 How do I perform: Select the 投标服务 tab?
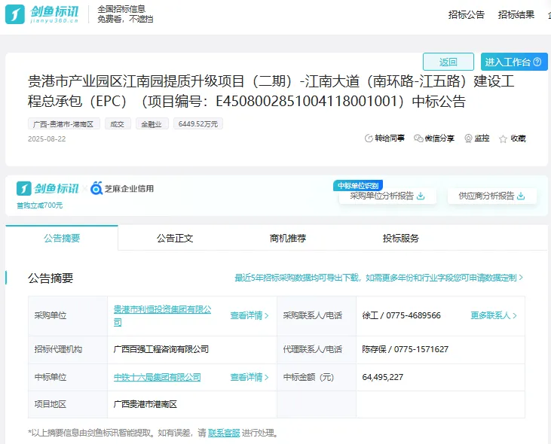coord(401,238)
